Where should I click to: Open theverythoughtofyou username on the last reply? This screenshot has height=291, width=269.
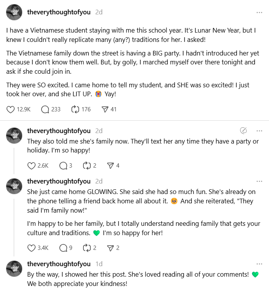pyautogui.click(x=59, y=264)
